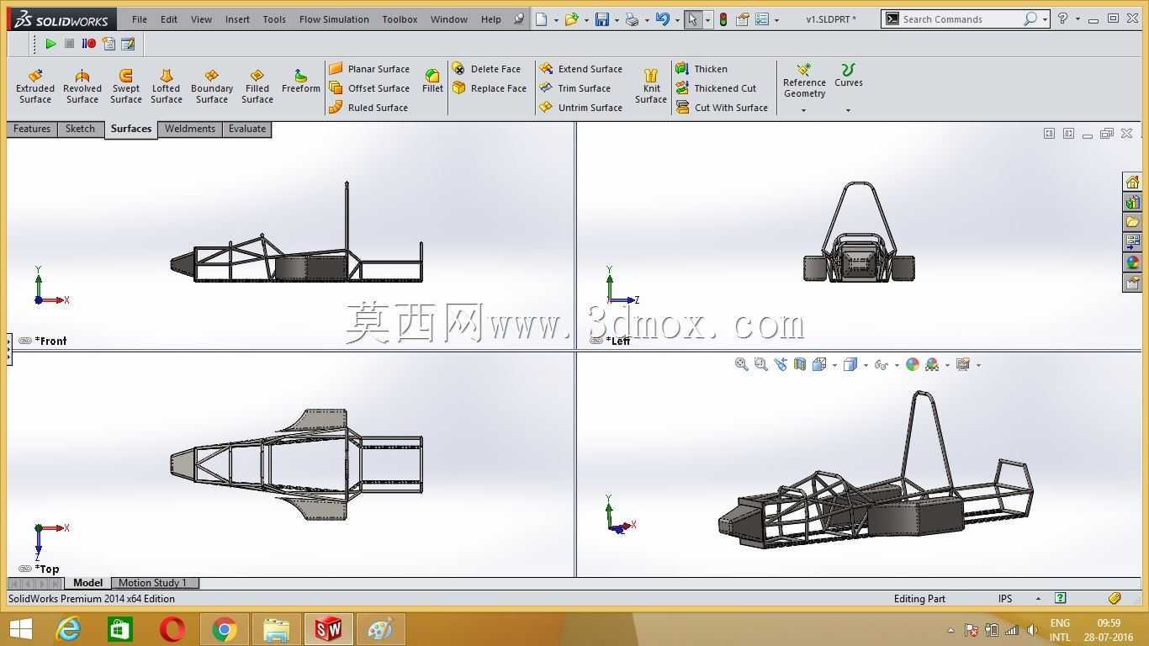Viewport: 1149px width, 646px height.
Task: Click the Planar Surface command
Action: (x=369, y=69)
